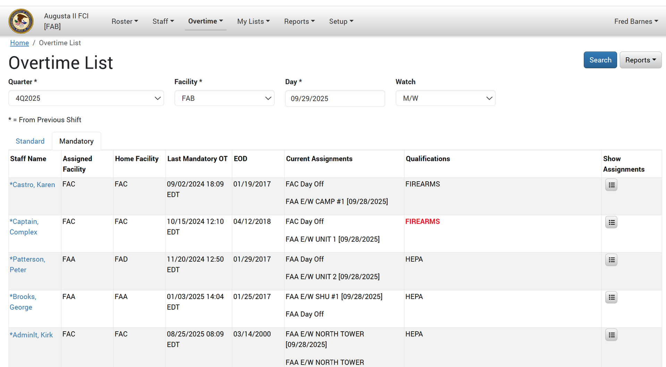
Task: Open the Watch dropdown showing M/W
Action: tap(445, 98)
